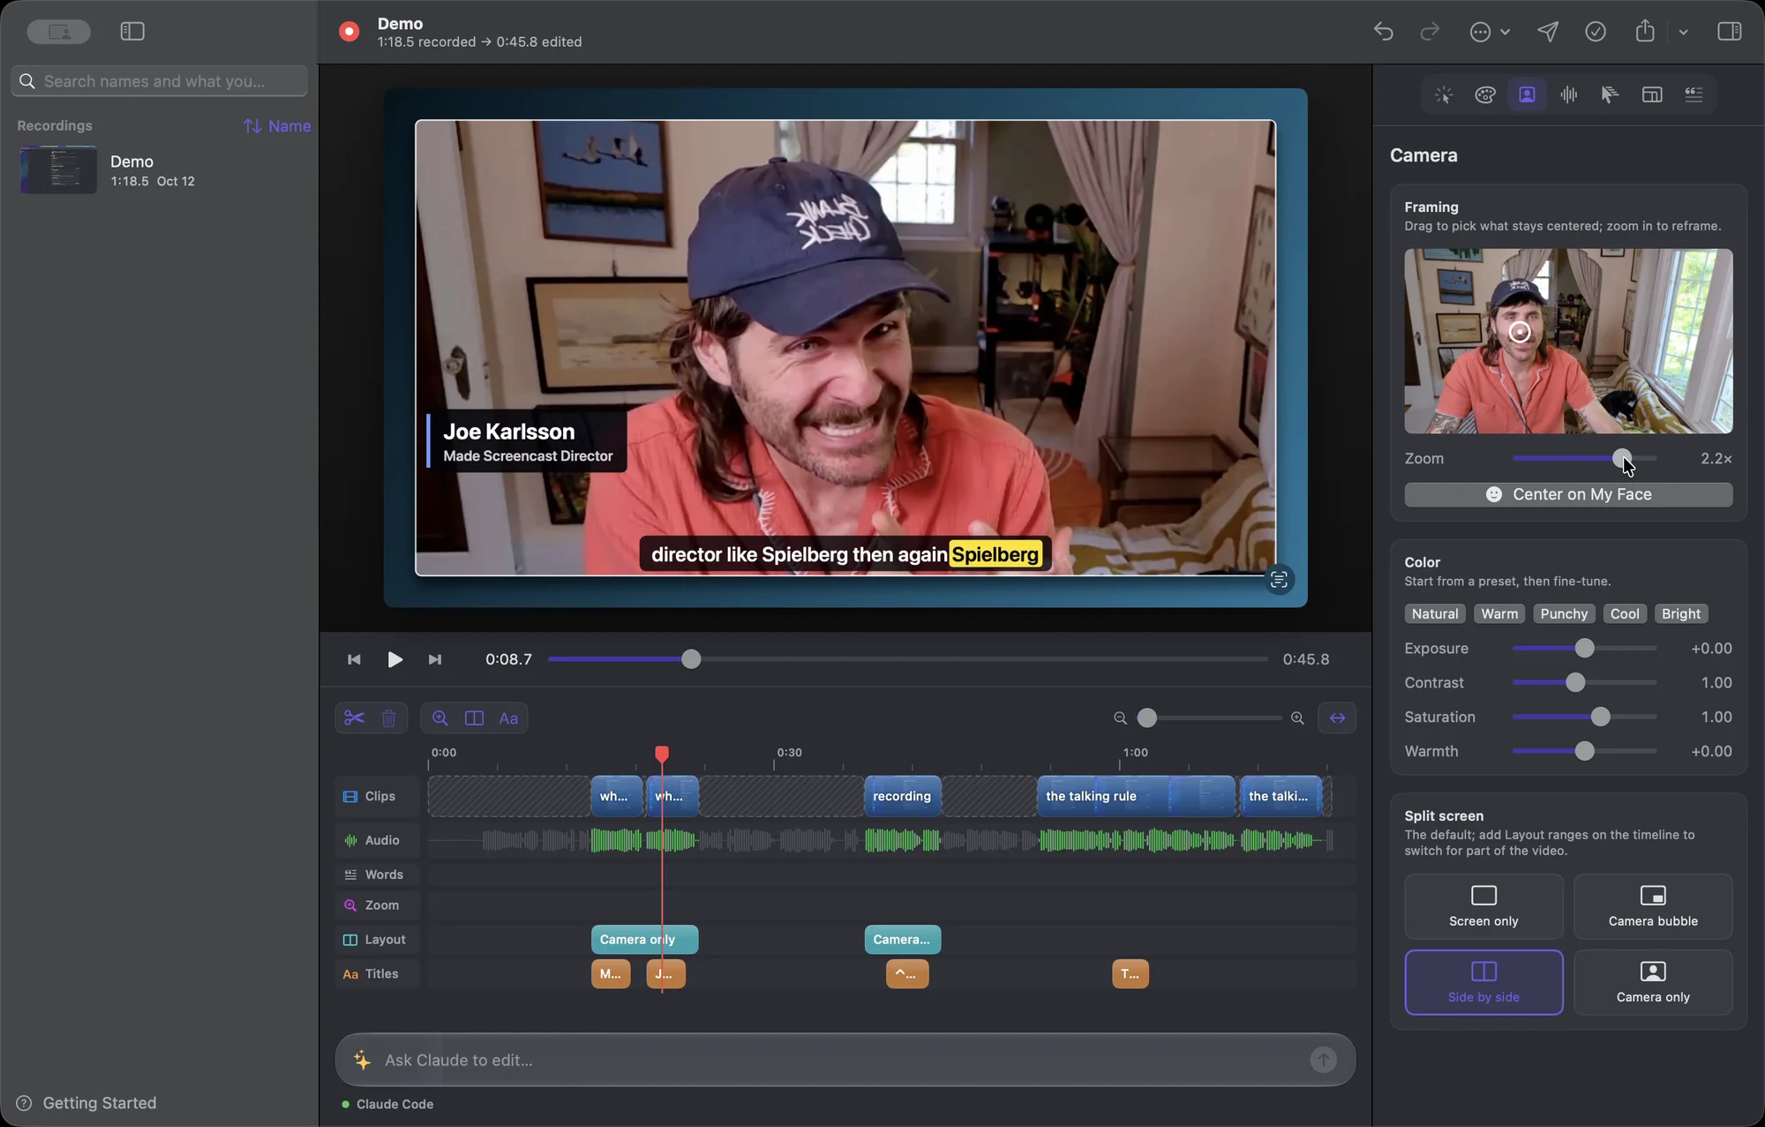The image size is (1765, 1127).
Task: Adjust the Exposure slider
Action: click(x=1584, y=648)
